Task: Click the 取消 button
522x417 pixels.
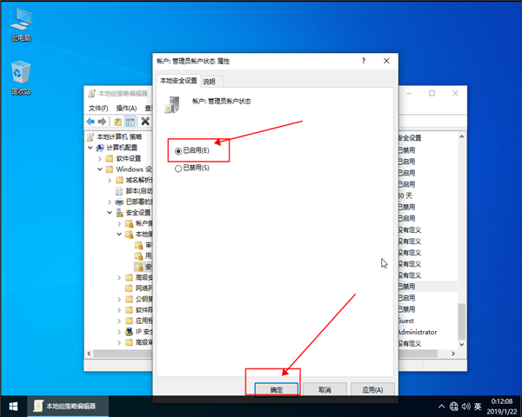Action: coord(324,390)
